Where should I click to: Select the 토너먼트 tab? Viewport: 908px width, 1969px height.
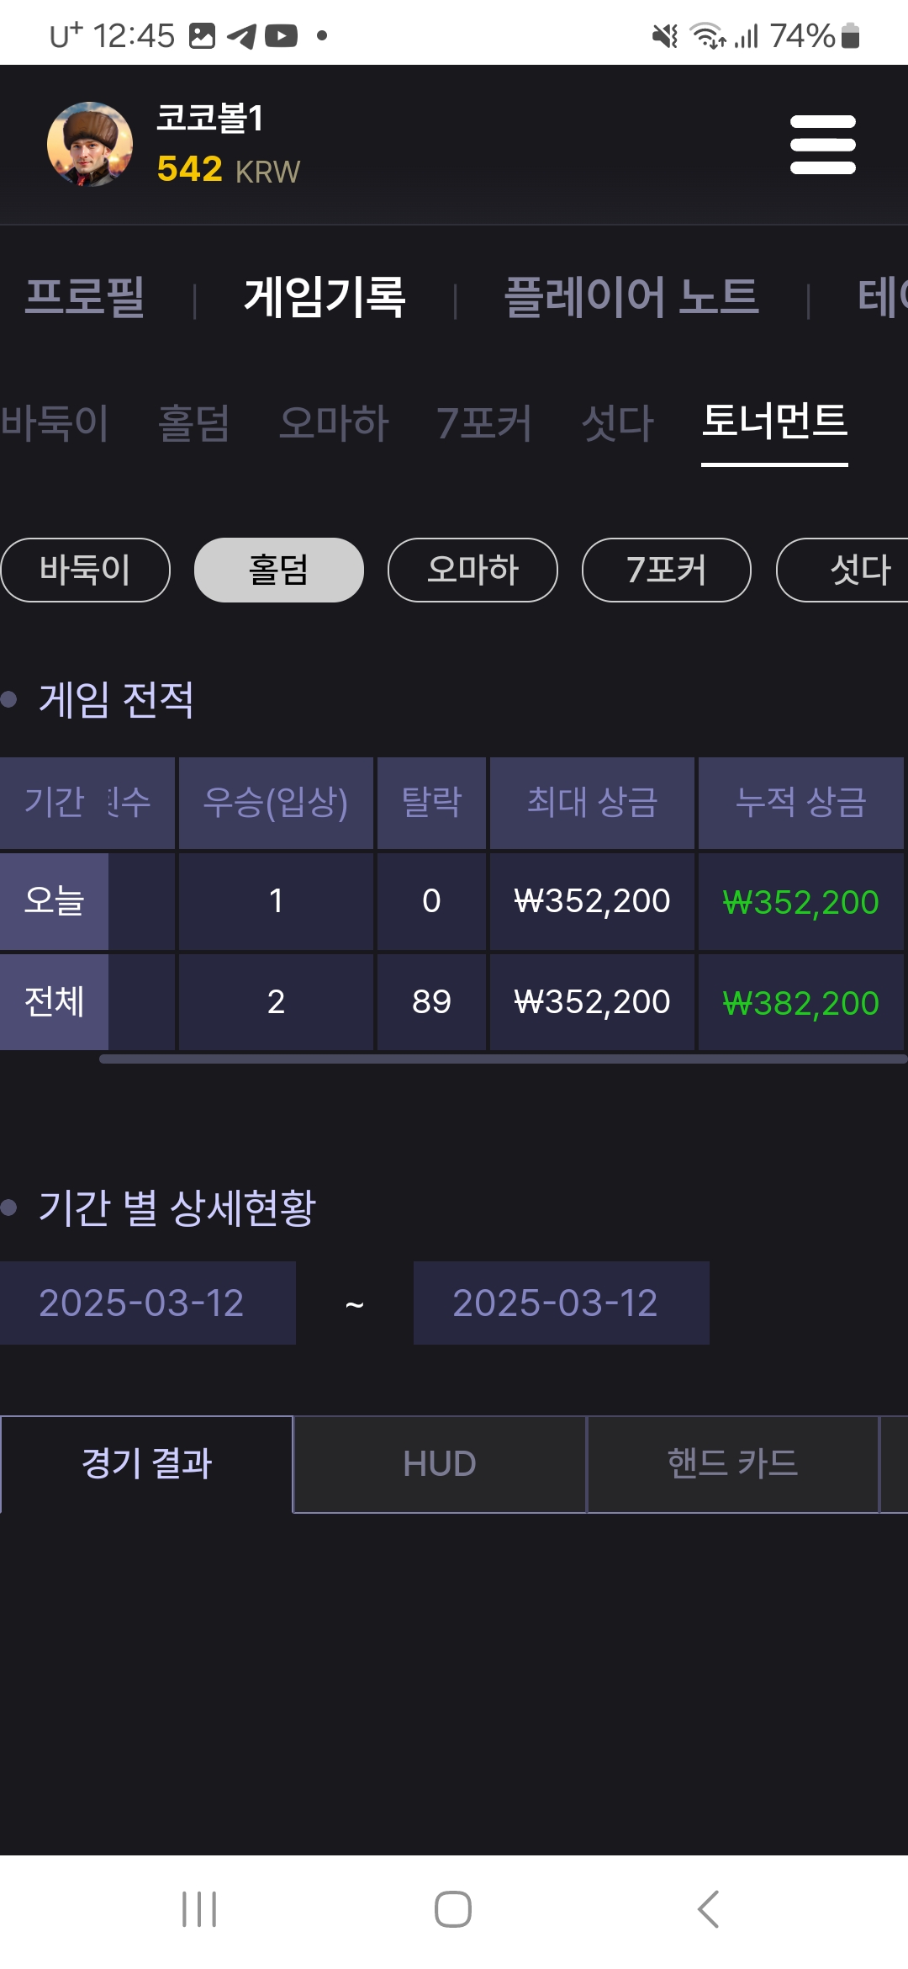774,421
